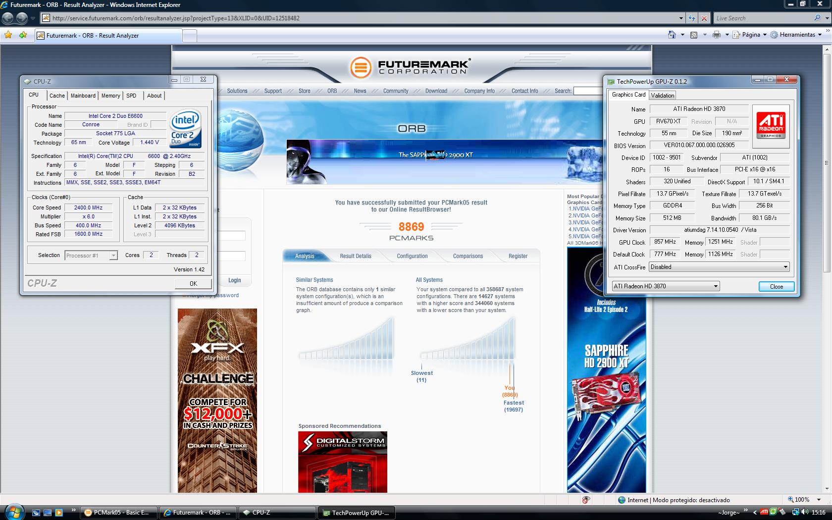This screenshot has height=520, width=832.
Task: Click the Home page icon
Action: pos(672,35)
